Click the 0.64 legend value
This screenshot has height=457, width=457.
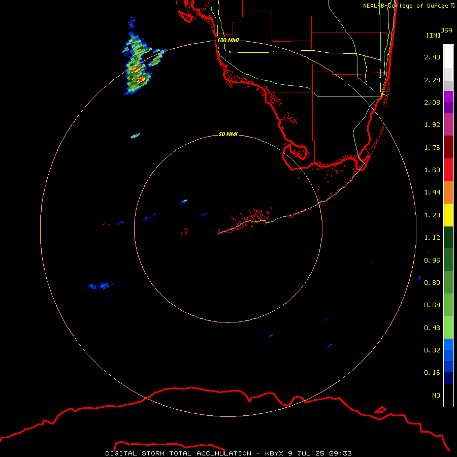432,305
